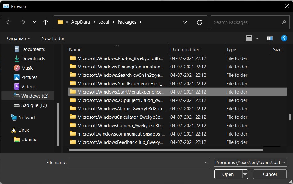Select the Microsoft.WindowsCalculator folder
The image size is (293, 184).
click(120, 117)
